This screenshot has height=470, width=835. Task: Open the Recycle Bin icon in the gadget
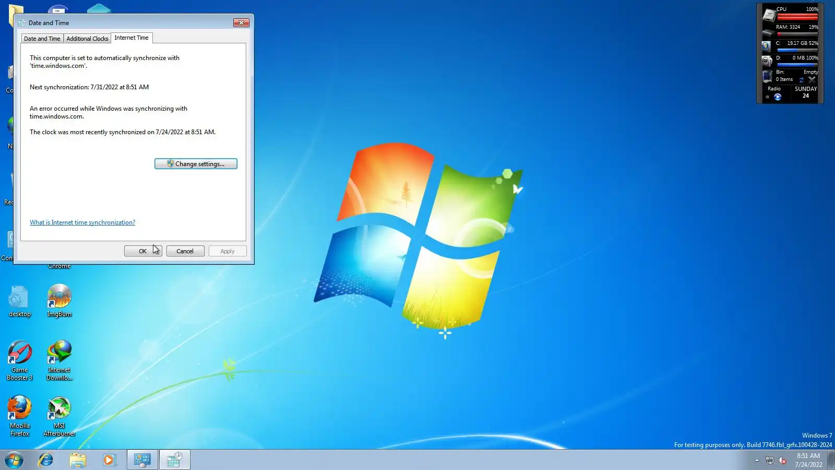point(767,76)
